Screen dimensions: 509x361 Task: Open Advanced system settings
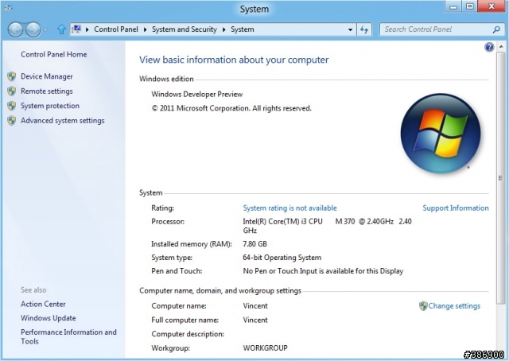[x=63, y=120]
